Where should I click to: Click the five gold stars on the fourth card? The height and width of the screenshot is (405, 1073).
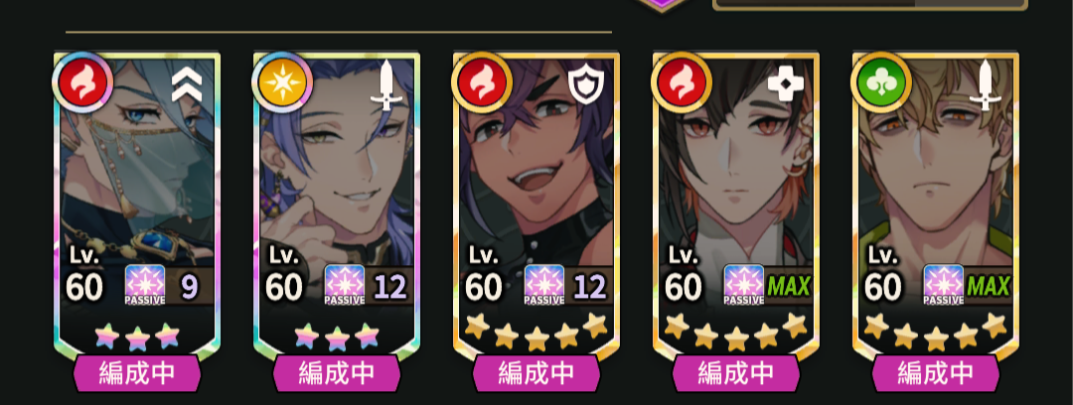coord(736,332)
